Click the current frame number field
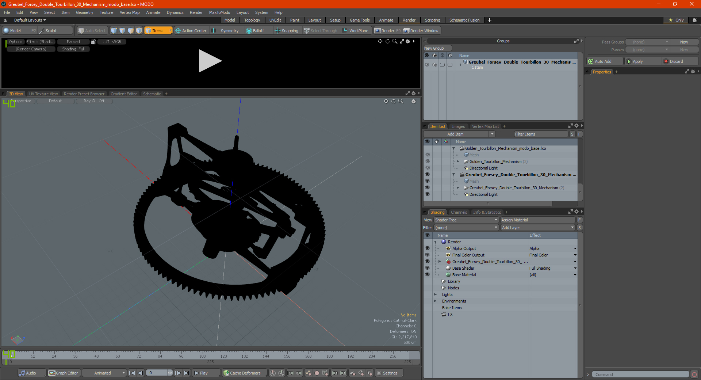 (157, 373)
